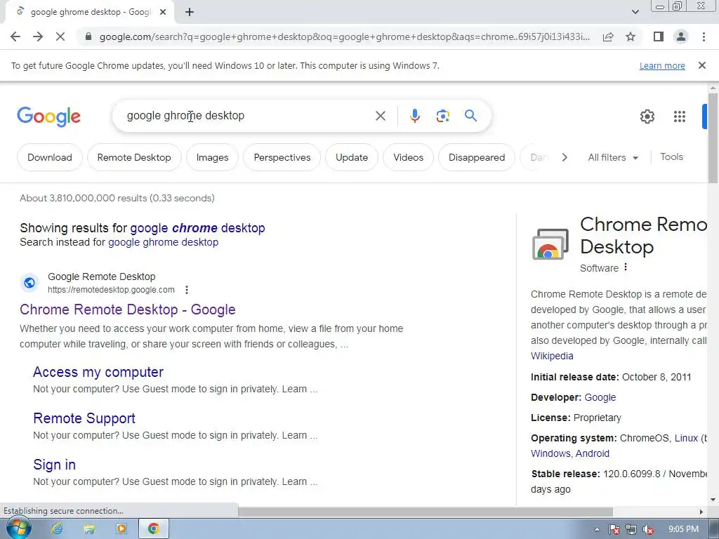Open Access my computer sitelink
This screenshot has width=719, height=539.
pyautogui.click(x=98, y=372)
